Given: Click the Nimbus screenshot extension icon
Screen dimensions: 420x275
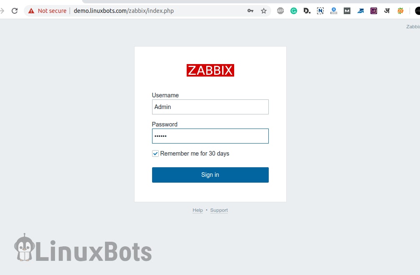Looking at the screenshot, I should [x=320, y=10].
